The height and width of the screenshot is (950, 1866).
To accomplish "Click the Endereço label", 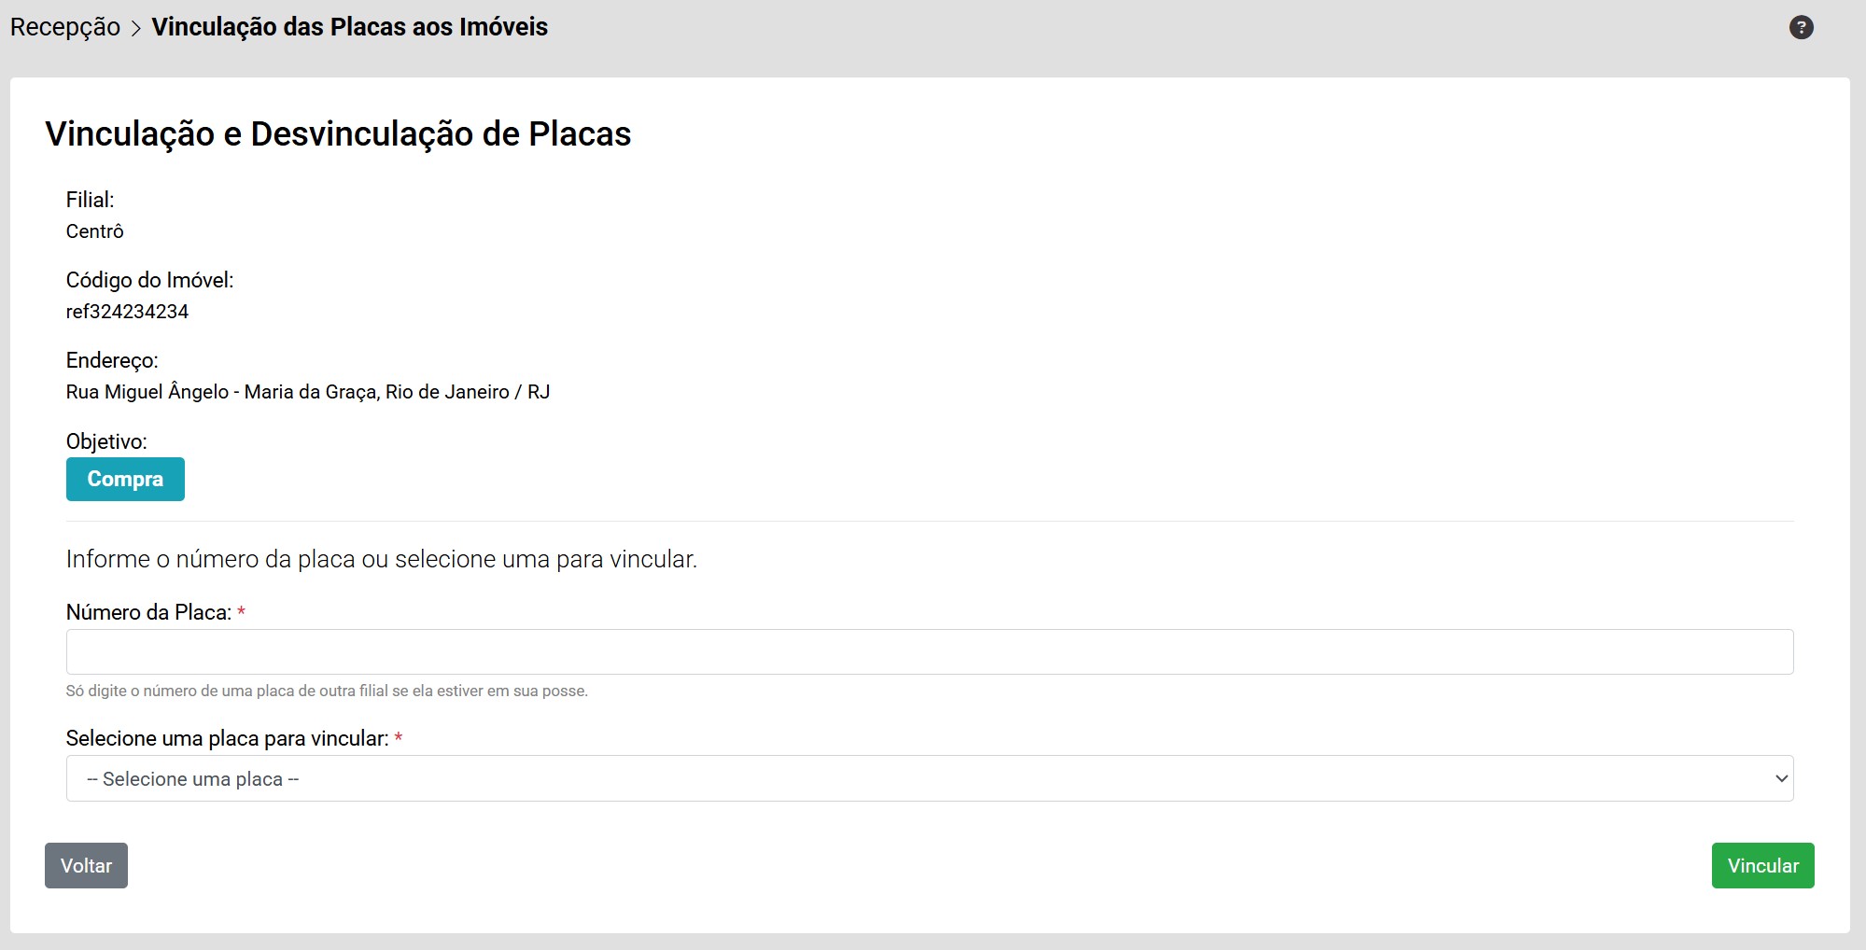I will (112, 360).
